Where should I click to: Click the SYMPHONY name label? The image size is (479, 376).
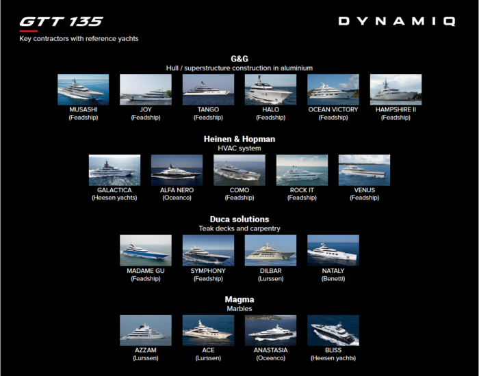pos(208,271)
